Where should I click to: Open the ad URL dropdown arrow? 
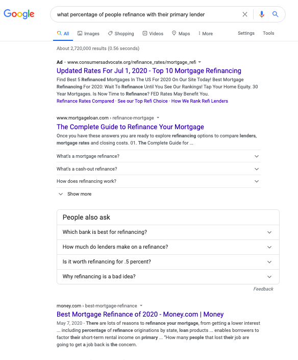pyautogui.click(x=200, y=62)
